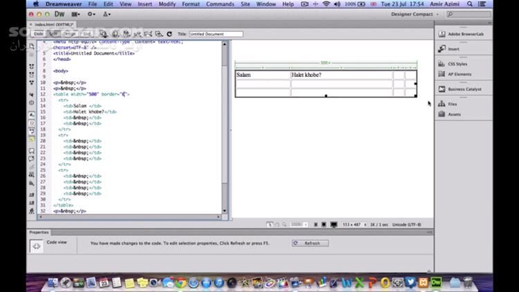Image resolution: width=519 pixels, height=292 pixels.
Task: Switch to Design view button
Action: [70, 33]
